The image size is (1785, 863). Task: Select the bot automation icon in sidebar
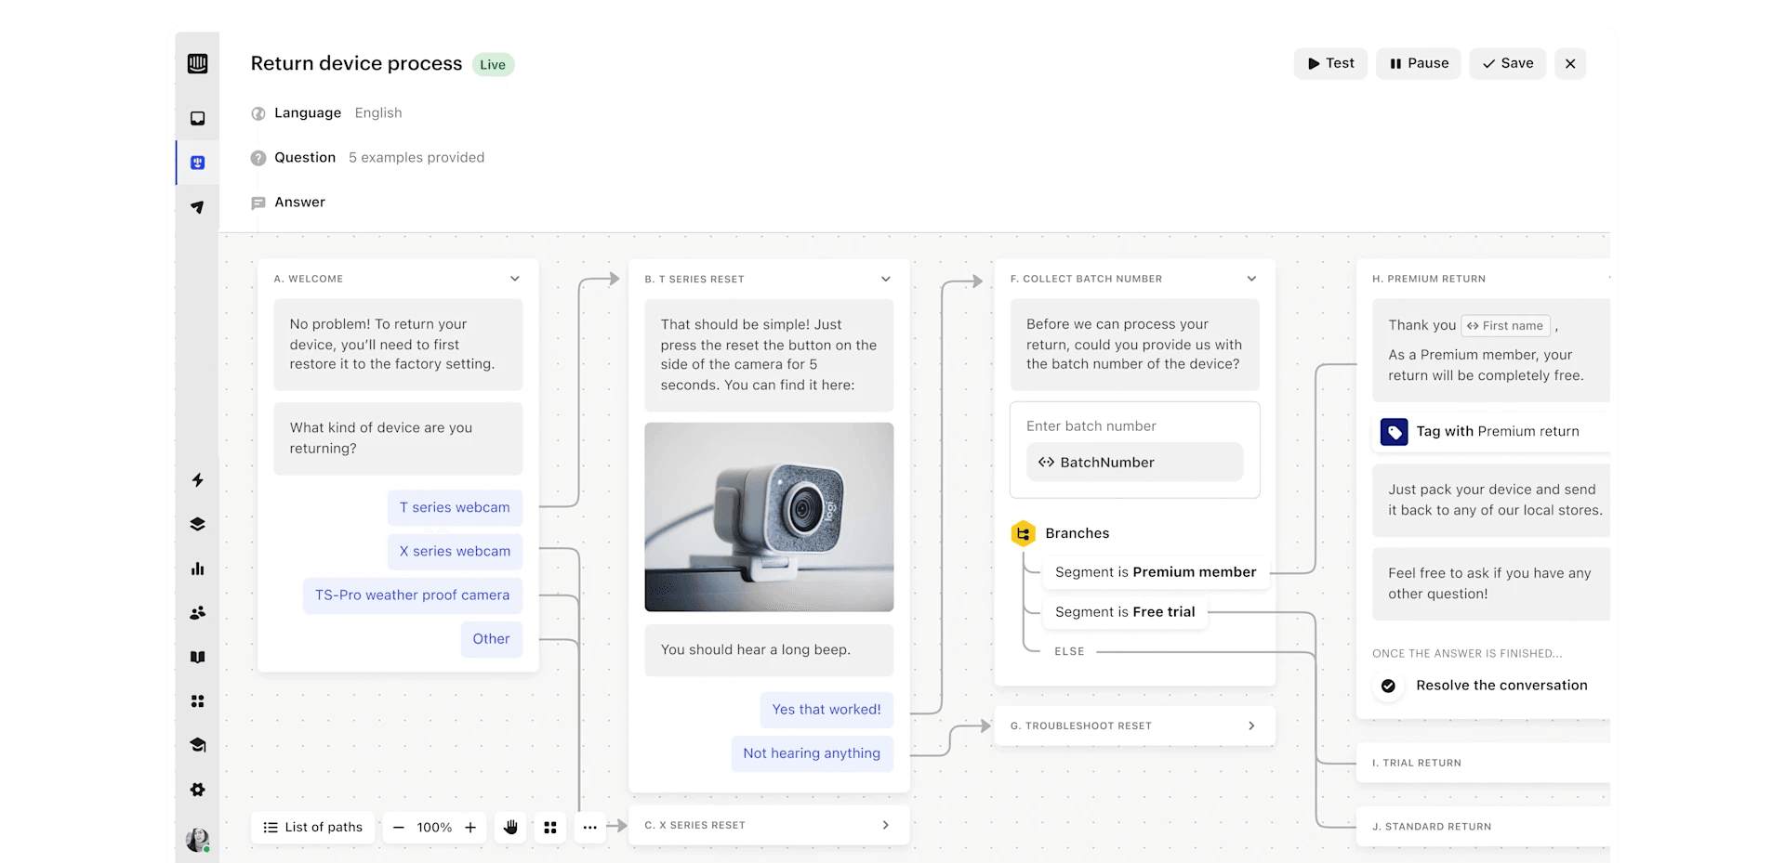[x=197, y=163]
